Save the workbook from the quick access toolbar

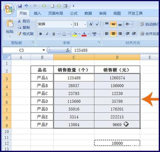point(20,6)
